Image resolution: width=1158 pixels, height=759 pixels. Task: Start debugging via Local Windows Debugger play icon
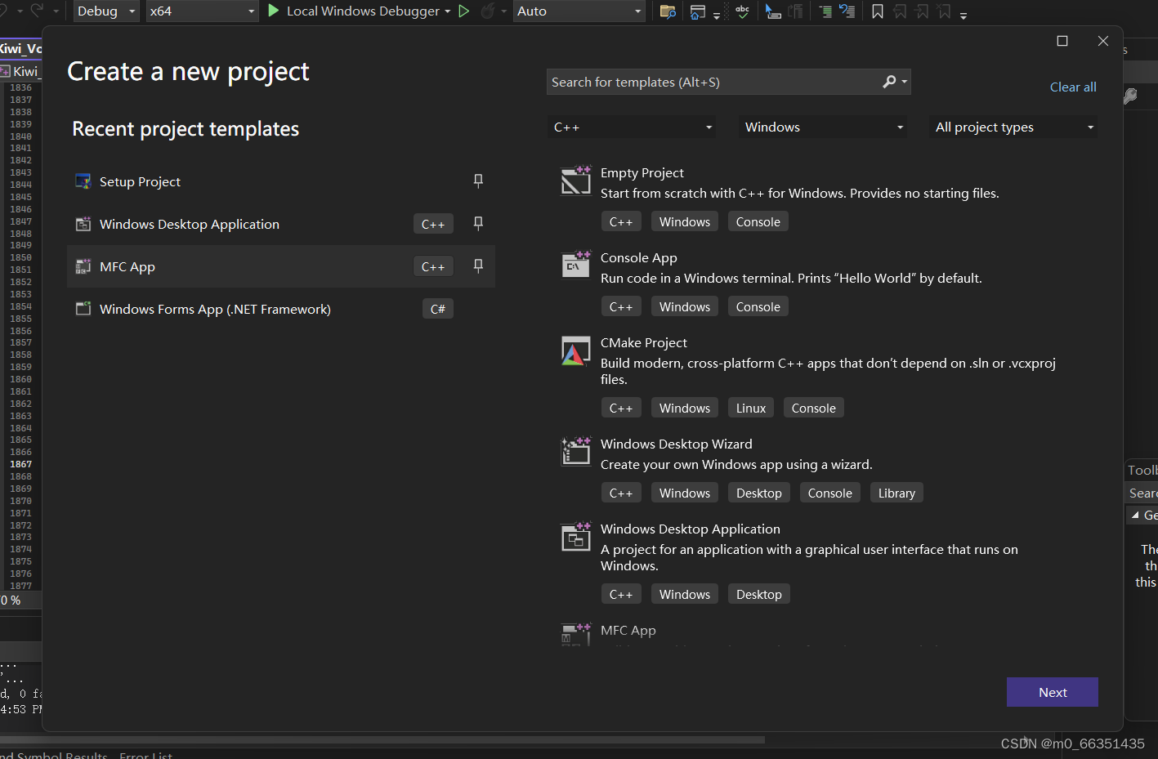pos(272,11)
